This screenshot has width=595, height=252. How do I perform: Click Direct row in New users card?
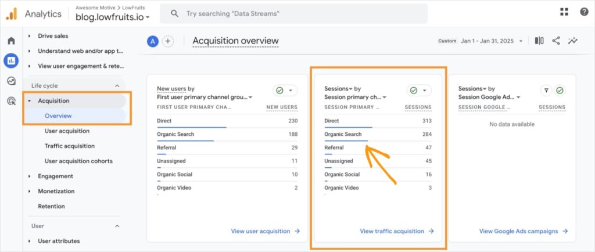tap(227, 121)
